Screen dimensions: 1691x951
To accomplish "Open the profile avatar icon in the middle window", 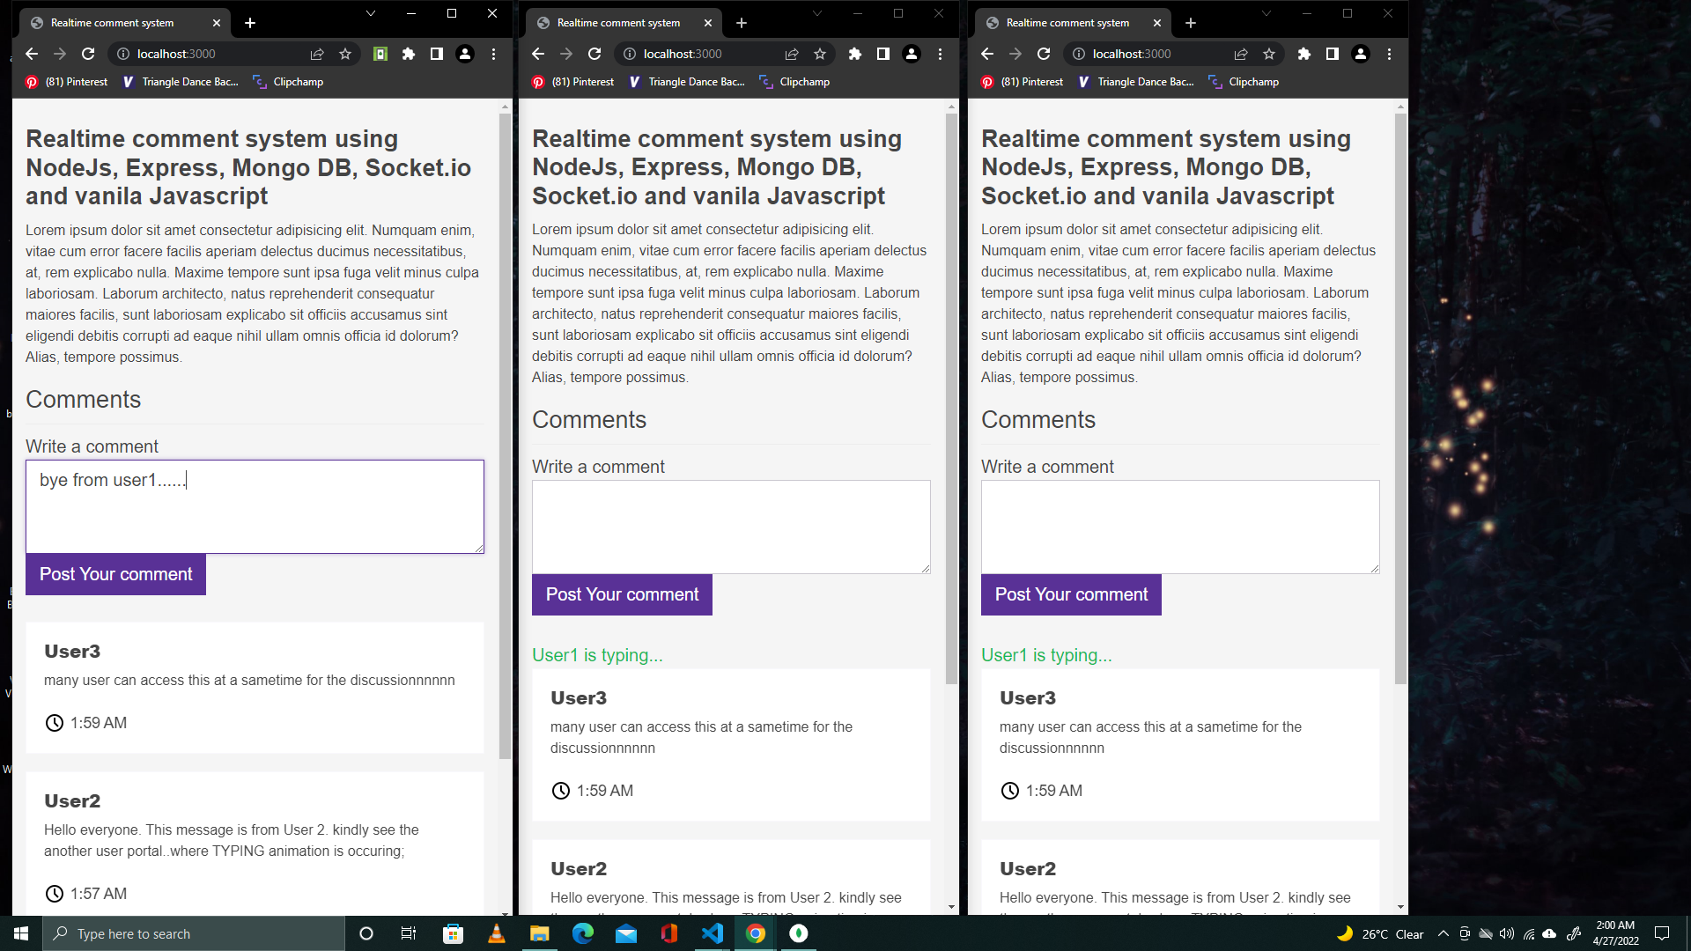I will click(912, 54).
